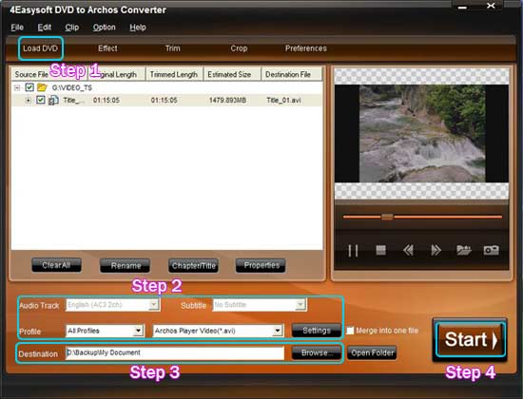Click the Destination File column header
The height and width of the screenshot is (399, 523).
(292, 74)
